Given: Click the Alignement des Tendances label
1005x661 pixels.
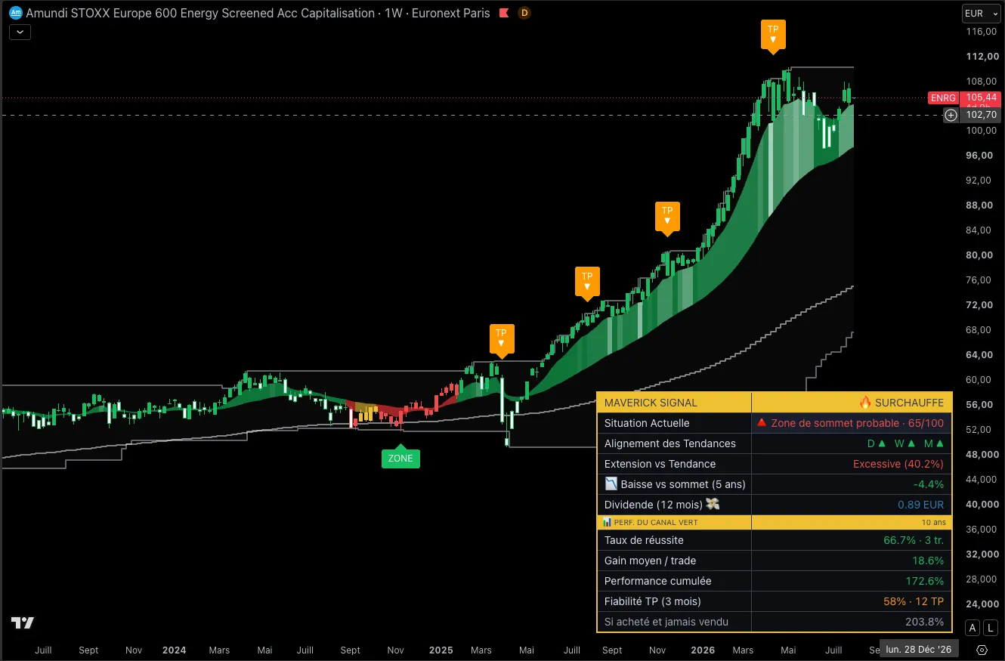Looking at the screenshot, I should 670,443.
